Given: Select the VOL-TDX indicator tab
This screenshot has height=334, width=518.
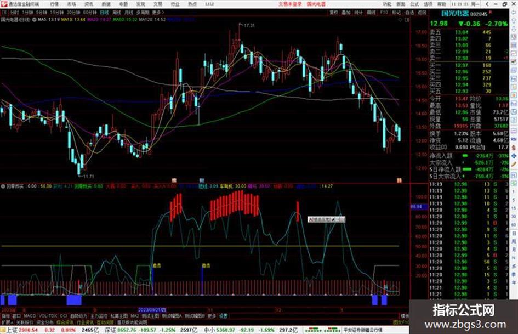Looking at the screenshot, I should pos(48,316).
